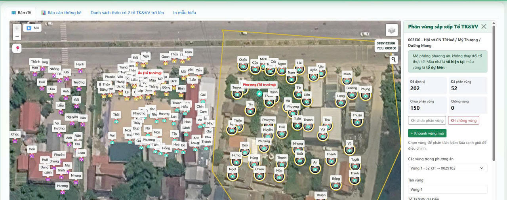The height and width of the screenshot is (200, 507).
Task: Click the Uyên house marker
Action: [314, 76]
